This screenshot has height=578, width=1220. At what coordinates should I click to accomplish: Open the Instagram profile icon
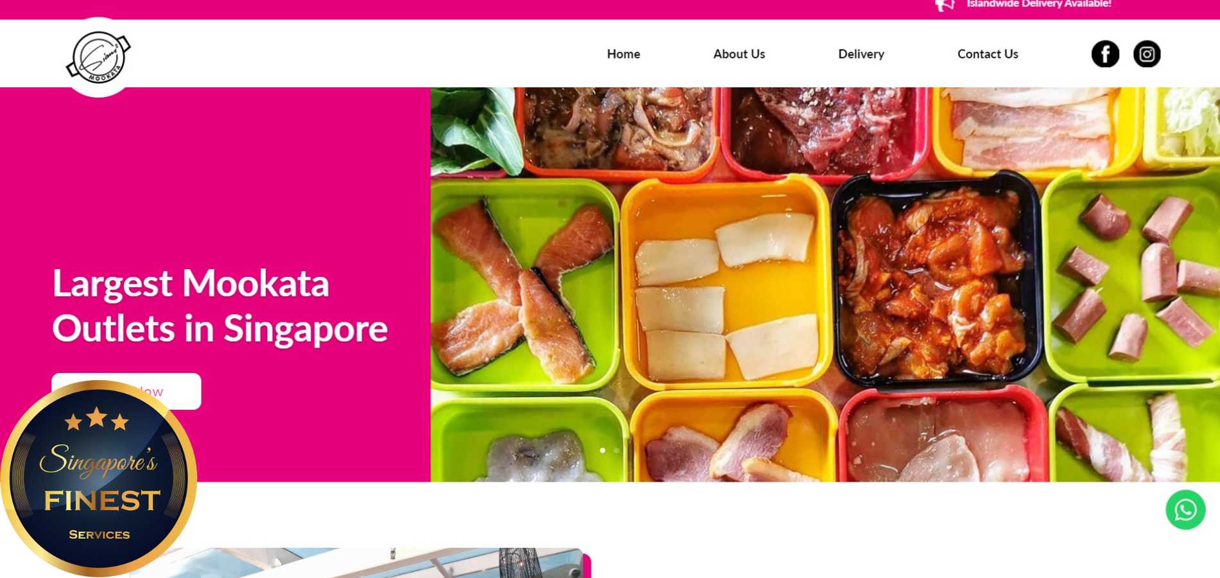click(1147, 54)
